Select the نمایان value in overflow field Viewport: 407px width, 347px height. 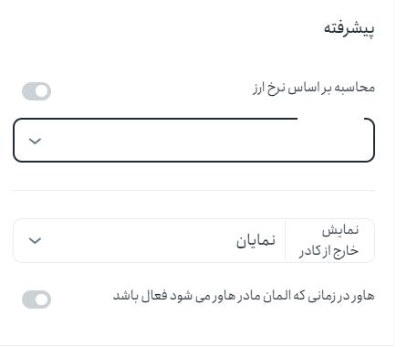(256, 241)
